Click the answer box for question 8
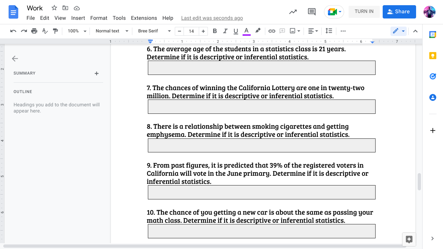 pos(262,145)
